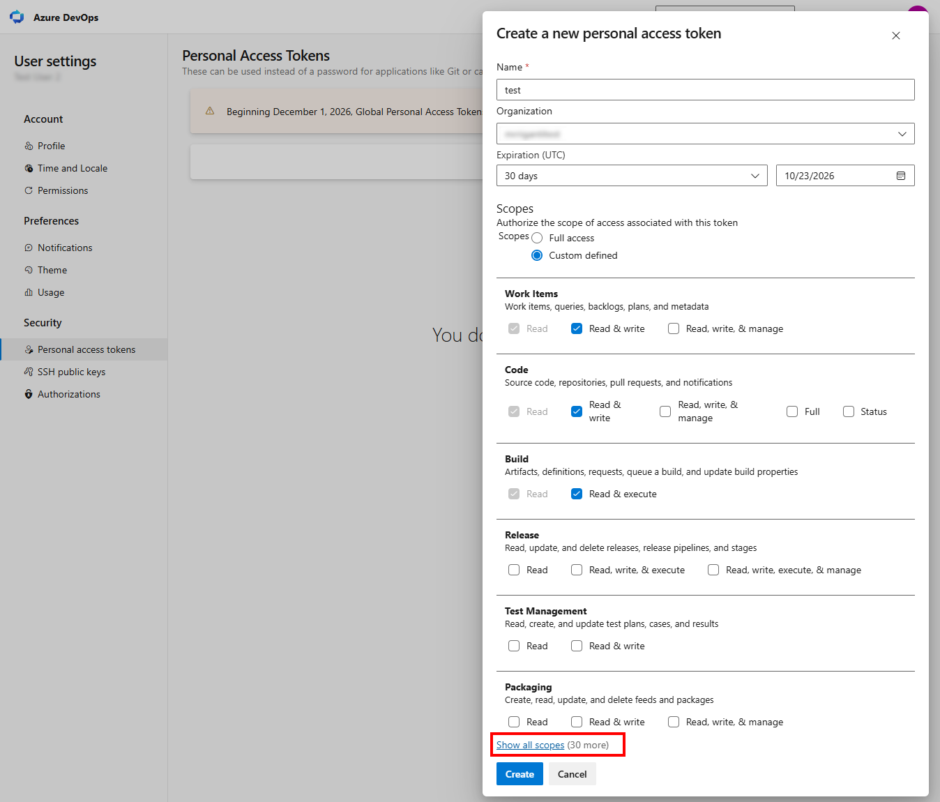Viewport: 940px width, 802px height.
Task: Click Show all scopes link
Action: tap(531, 745)
